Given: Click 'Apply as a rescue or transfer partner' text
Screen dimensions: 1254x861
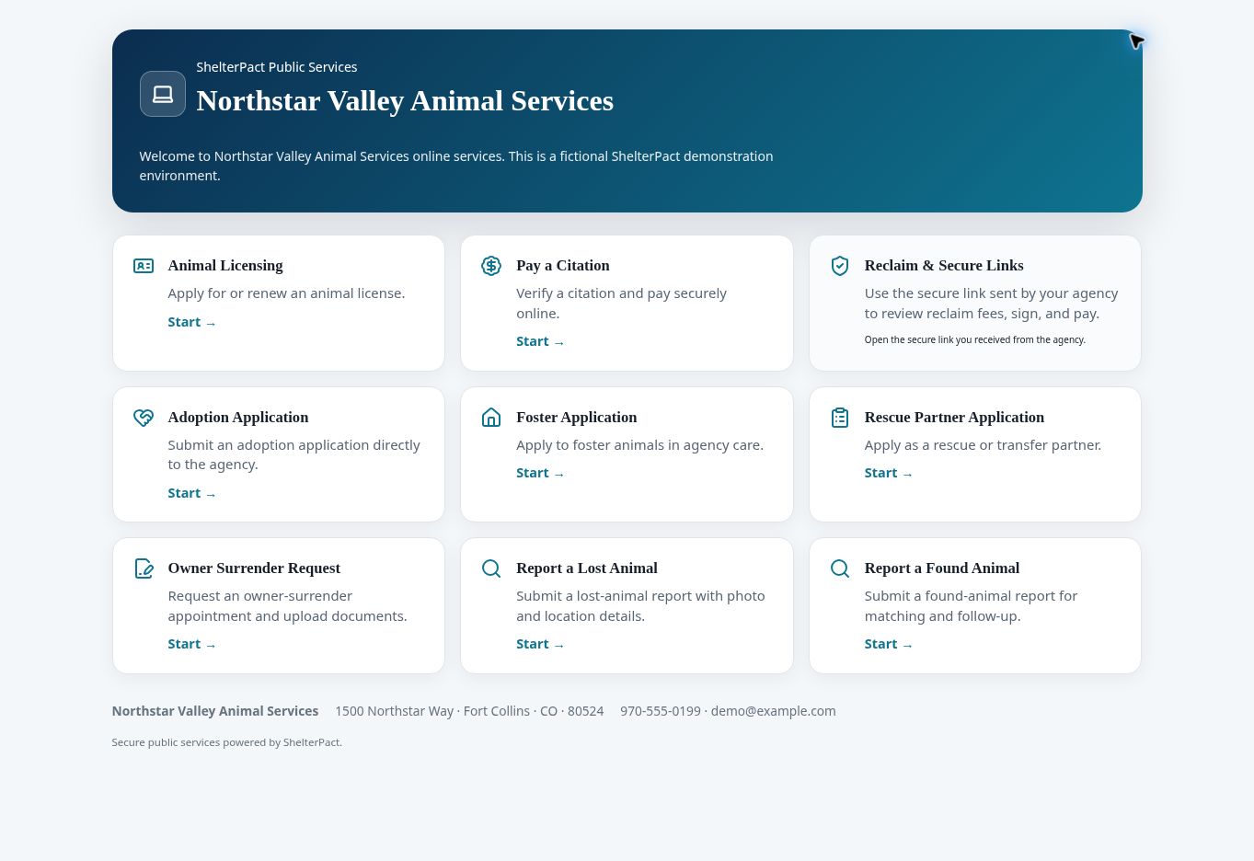Looking at the screenshot, I should [x=983, y=445].
